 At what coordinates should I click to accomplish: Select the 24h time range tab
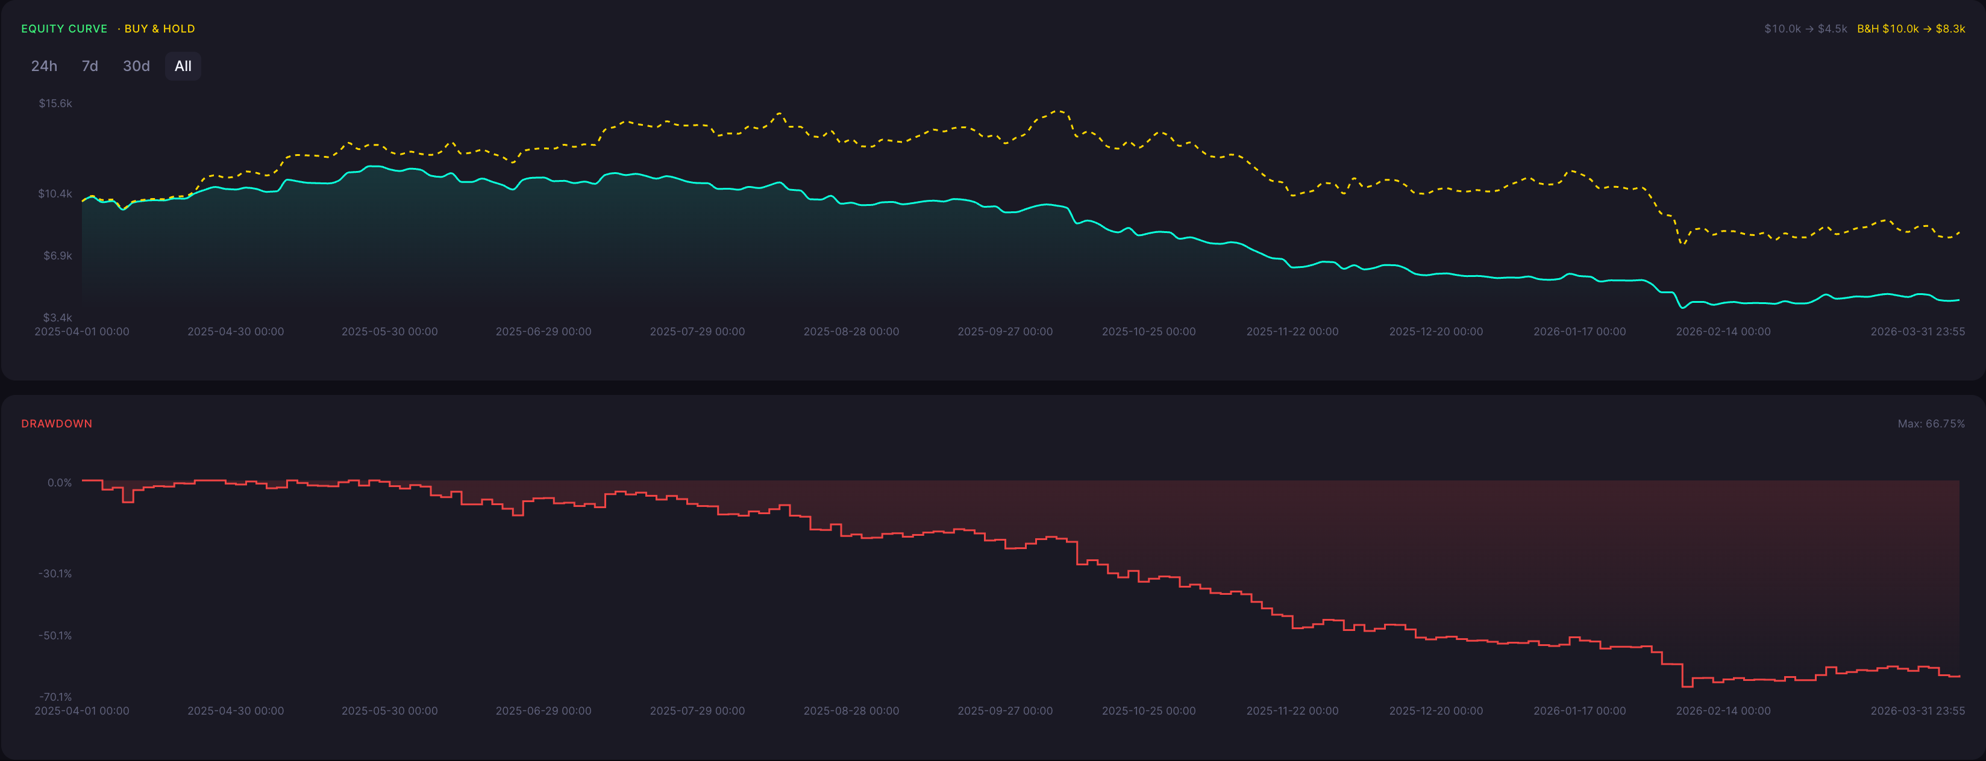click(x=44, y=66)
